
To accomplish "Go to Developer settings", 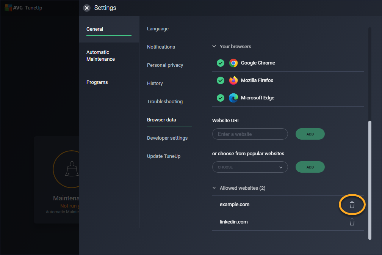I will (x=167, y=138).
